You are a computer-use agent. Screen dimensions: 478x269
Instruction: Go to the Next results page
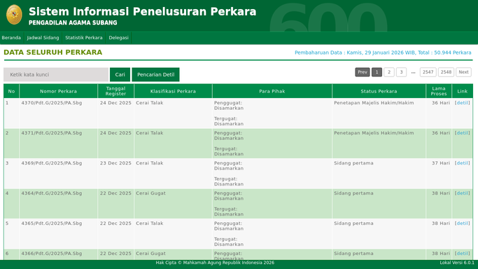pyautogui.click(x=464, y=72)
